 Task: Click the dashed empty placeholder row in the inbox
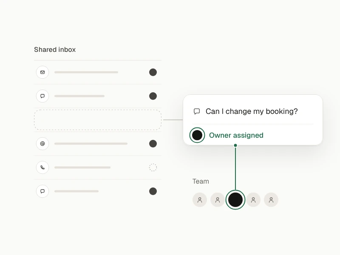(98, 120)
